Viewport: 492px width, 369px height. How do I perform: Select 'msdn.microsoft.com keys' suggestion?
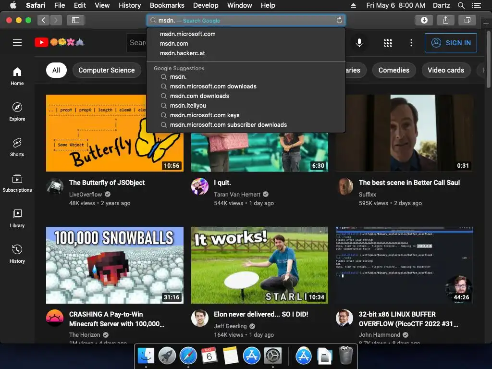(246, 115)
